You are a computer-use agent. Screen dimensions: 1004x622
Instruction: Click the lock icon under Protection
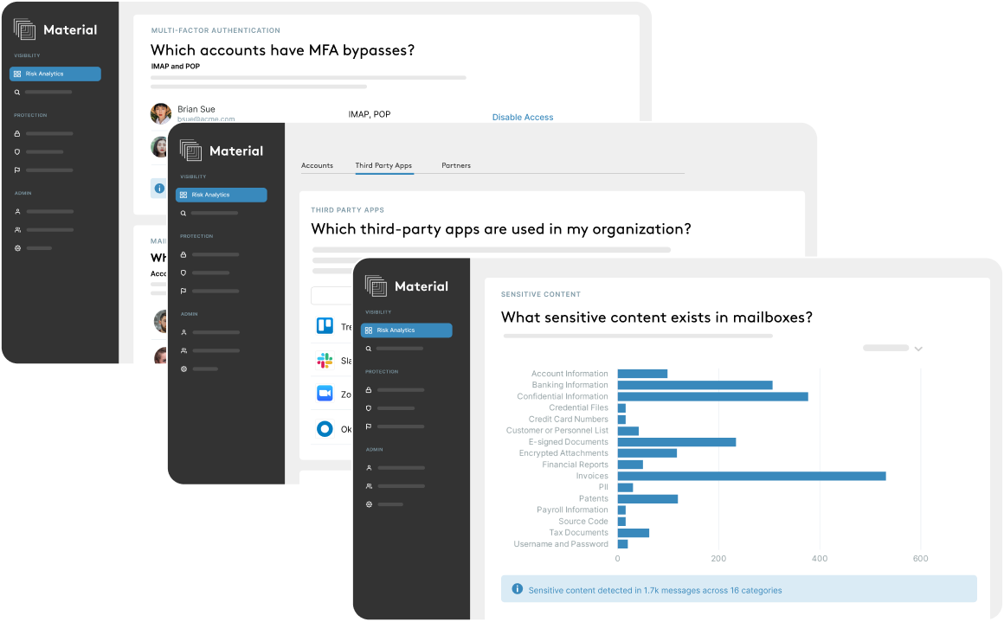pos(370,389)
